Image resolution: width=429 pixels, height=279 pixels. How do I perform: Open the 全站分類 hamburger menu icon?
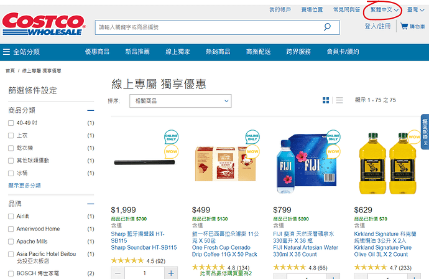pyautogui.click(x=6, y=52)
